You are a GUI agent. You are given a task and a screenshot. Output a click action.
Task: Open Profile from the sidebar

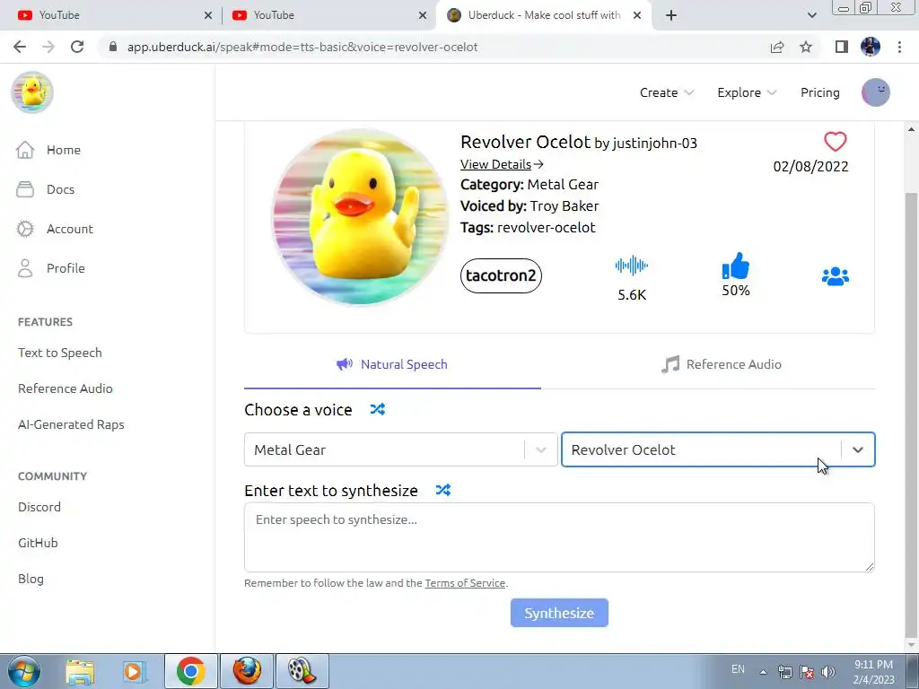point(50,268)
